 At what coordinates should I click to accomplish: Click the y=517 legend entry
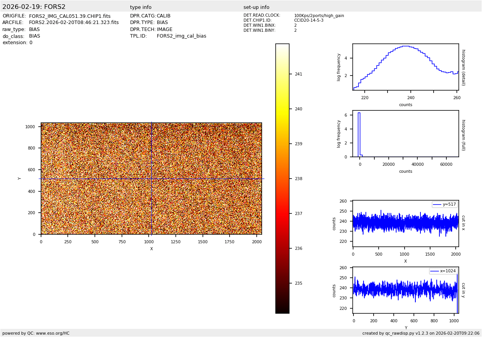(444, 205)
